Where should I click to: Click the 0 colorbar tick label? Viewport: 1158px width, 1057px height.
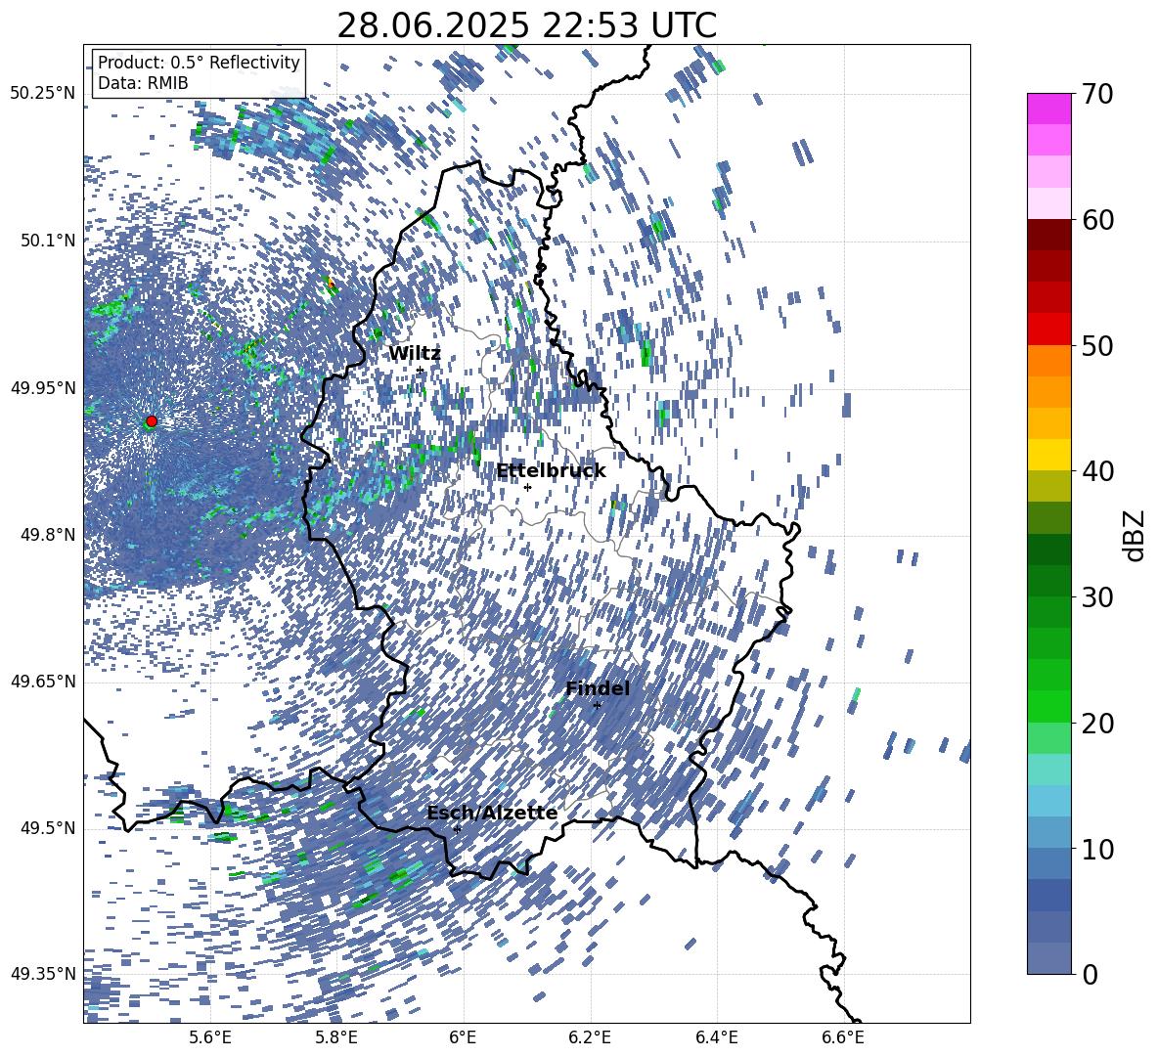tap(1090, 975)
